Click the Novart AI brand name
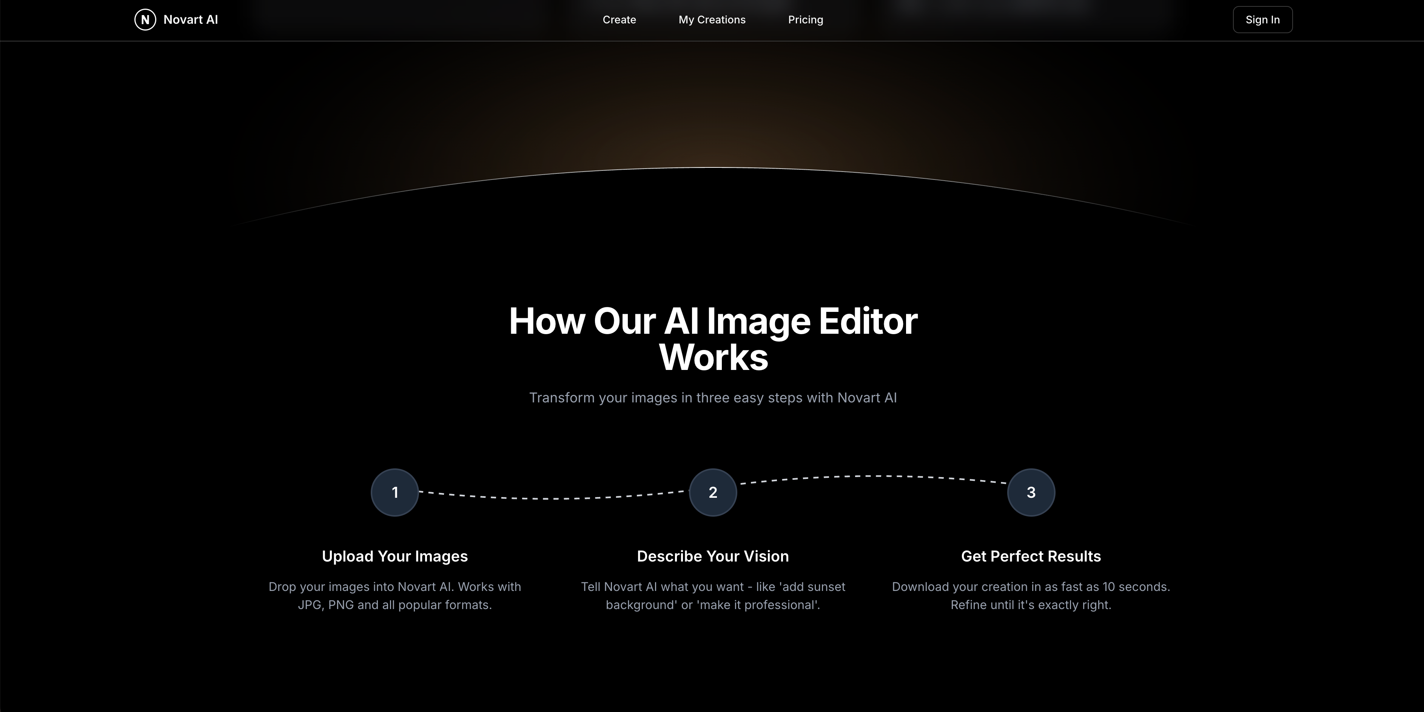Image resolution: width=1424 pixels, height=712 pixels. point(191,20)
